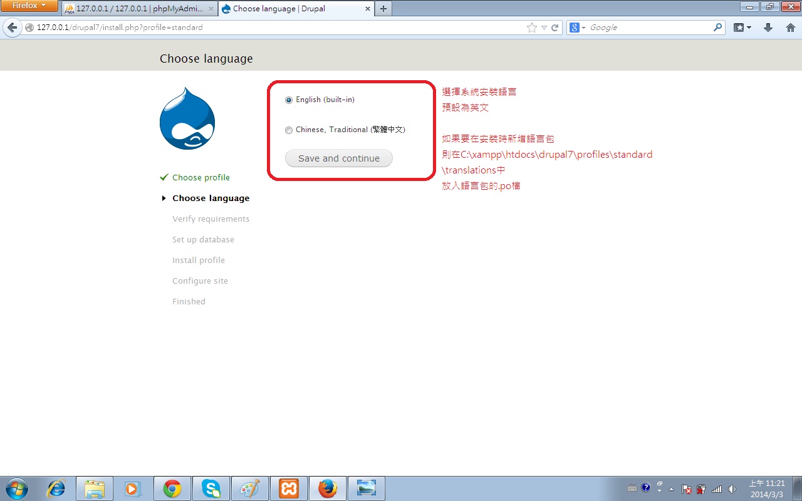Close the phpMyAdmin tab
Screen dimensions: 802x501
211,9
